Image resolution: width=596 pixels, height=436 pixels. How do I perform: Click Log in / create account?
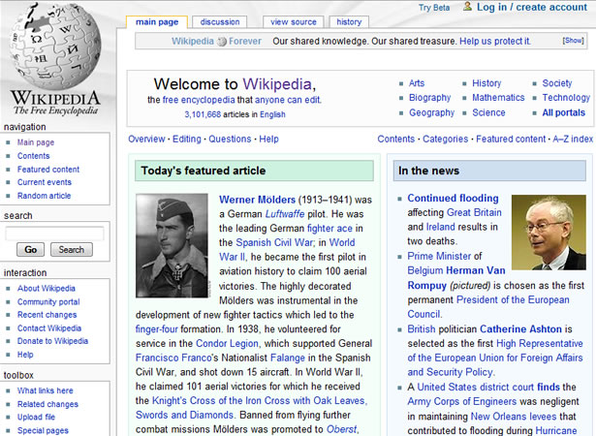pos(532,7)
